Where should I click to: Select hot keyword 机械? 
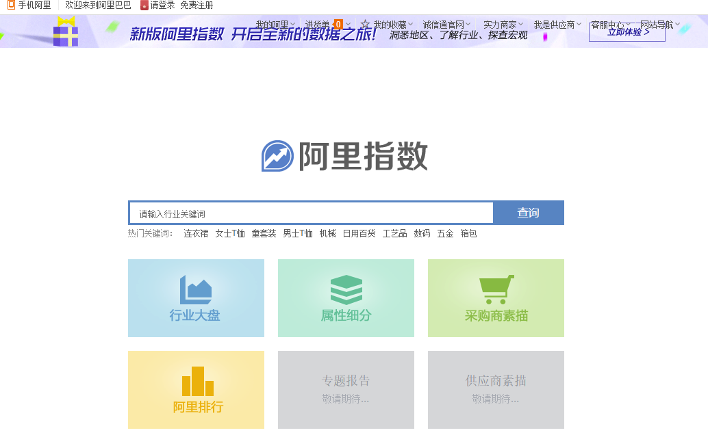tap(328, 233)
